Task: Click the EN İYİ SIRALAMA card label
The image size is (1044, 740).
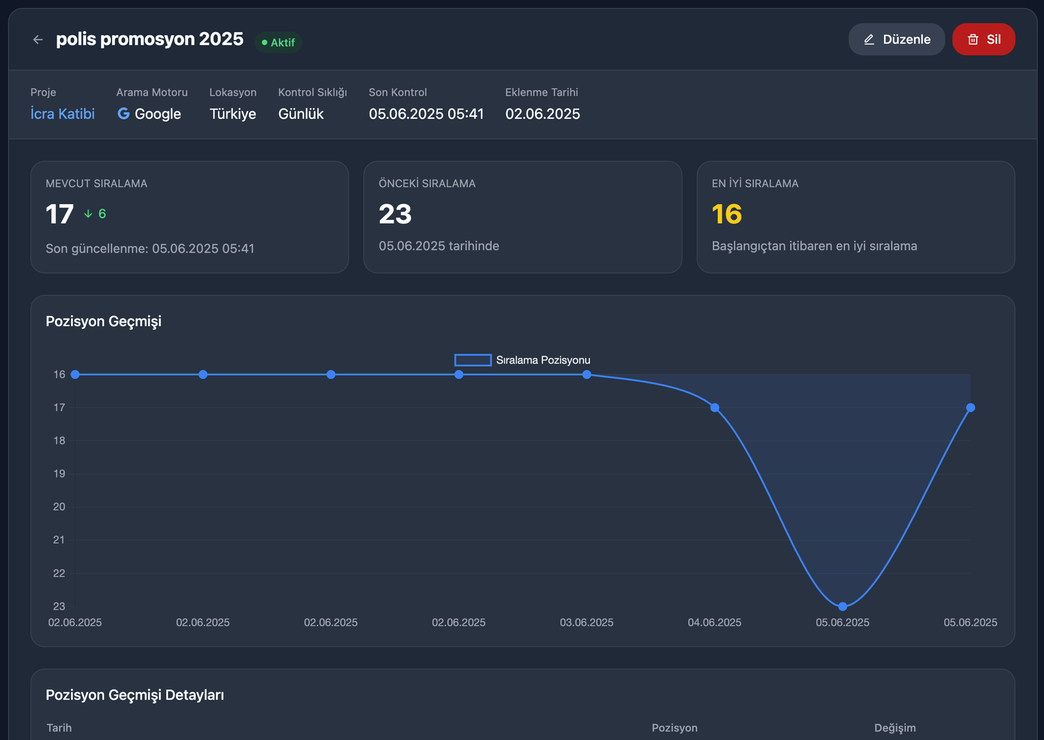Action: (x=755, y=183)
